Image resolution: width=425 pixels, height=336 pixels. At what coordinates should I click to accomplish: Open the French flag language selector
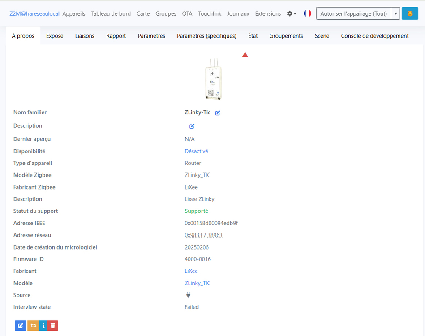coord(307,13)
